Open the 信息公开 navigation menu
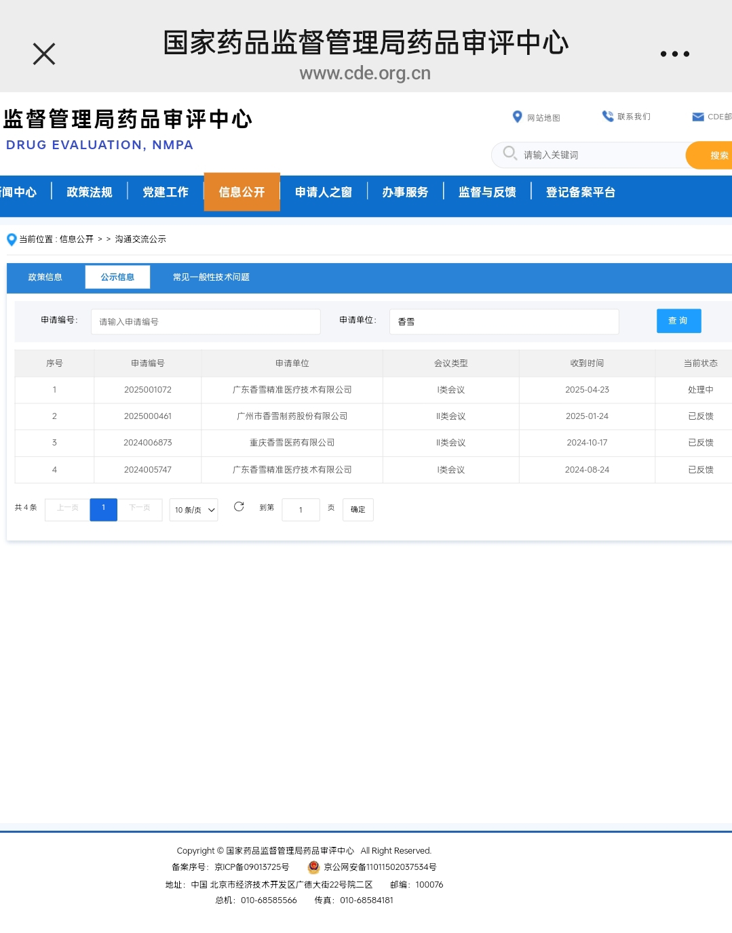This screenshot has width=732, height=933. [x=242, y=193]
